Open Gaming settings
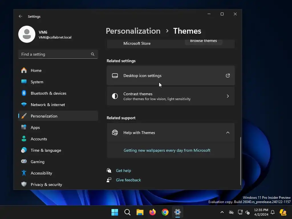The height and width of the screenshot is (219, 292). (58, 162)
